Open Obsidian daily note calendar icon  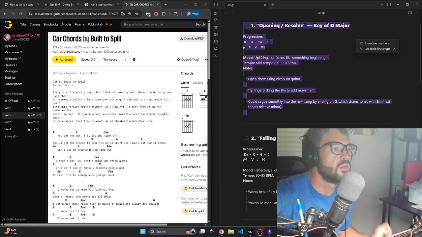click(x=216, y=41)
